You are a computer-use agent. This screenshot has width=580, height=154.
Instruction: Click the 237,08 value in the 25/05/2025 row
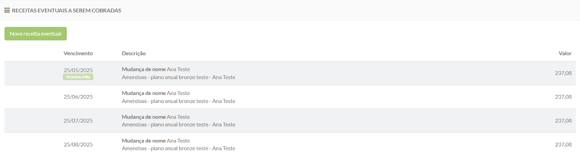(x=563, y=73)
